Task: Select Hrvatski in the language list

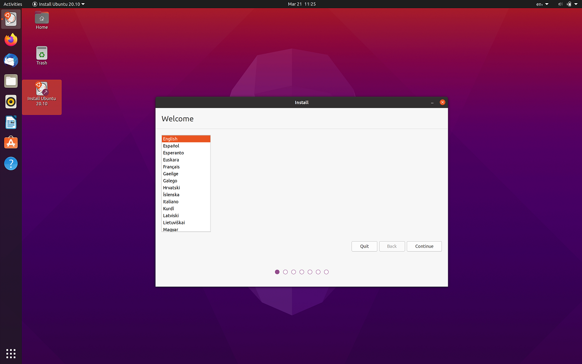Action: point(186,188)
